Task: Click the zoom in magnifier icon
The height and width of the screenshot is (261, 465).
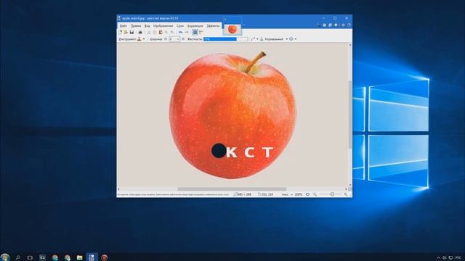Action: tap(346, 194)
